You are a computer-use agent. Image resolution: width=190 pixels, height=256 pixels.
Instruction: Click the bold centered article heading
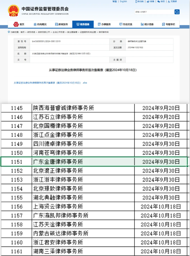93,70
